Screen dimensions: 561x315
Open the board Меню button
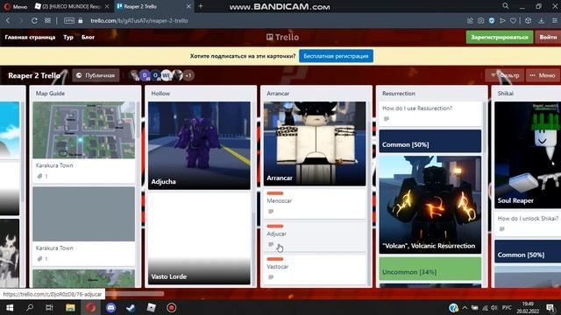coord(543,75)
